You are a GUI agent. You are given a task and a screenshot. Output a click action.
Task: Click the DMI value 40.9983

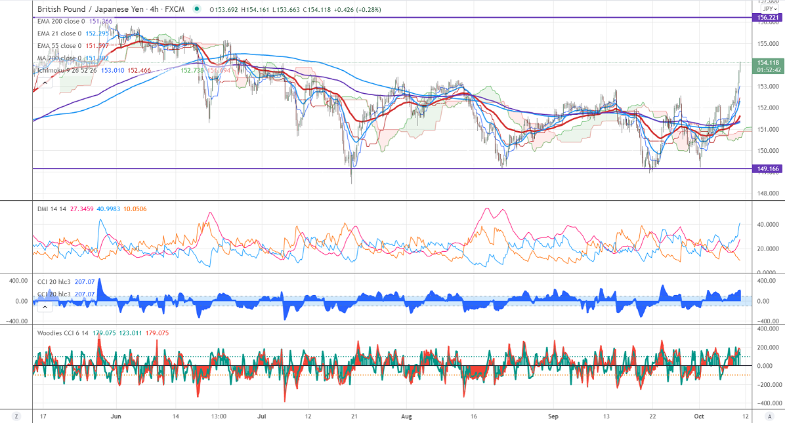click(x=108, y=209)
